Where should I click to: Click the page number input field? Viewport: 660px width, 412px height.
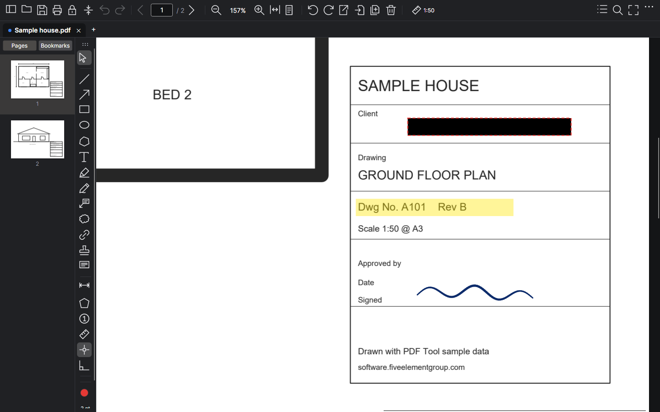[x=162, y=10]
